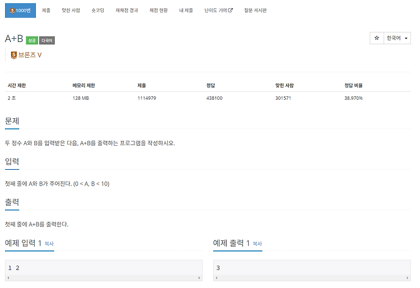Click the 출력 section heading
Screen dimensions: 420x288
pyautogui.click(x=12, y=202)
